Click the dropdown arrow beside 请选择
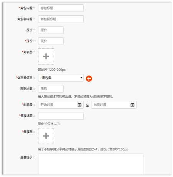 81,78
